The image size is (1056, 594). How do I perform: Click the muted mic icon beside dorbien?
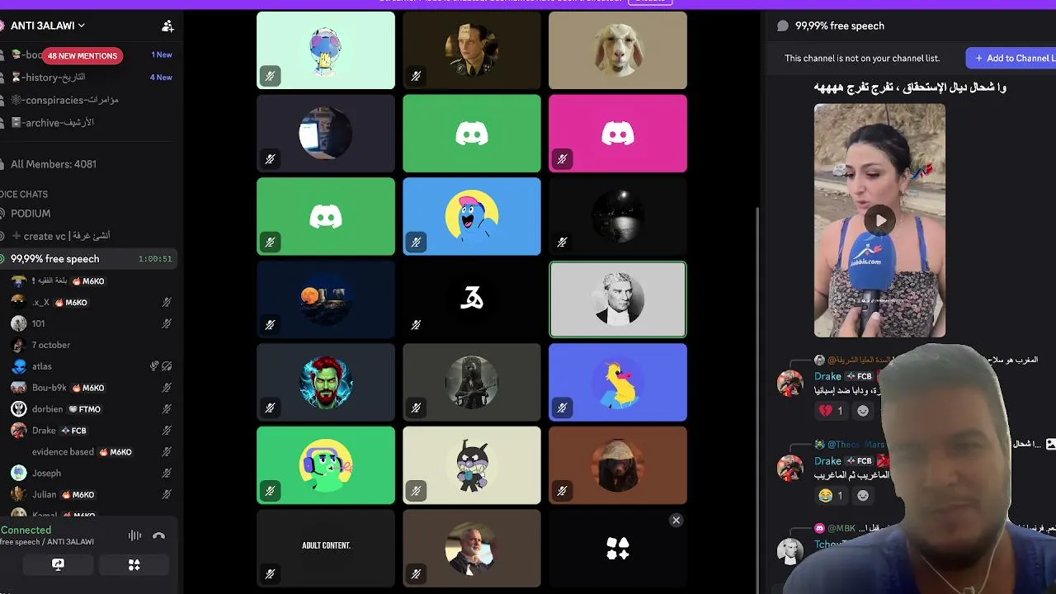(167, 409)
